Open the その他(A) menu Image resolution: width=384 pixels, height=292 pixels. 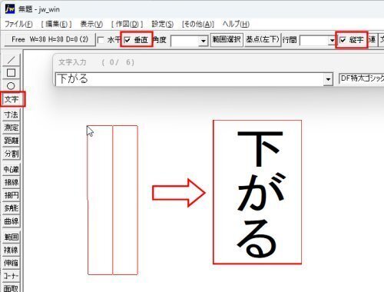(198, 24)
